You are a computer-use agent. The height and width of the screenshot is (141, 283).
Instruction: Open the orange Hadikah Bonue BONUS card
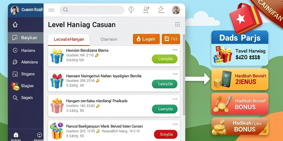pos(240,104)
